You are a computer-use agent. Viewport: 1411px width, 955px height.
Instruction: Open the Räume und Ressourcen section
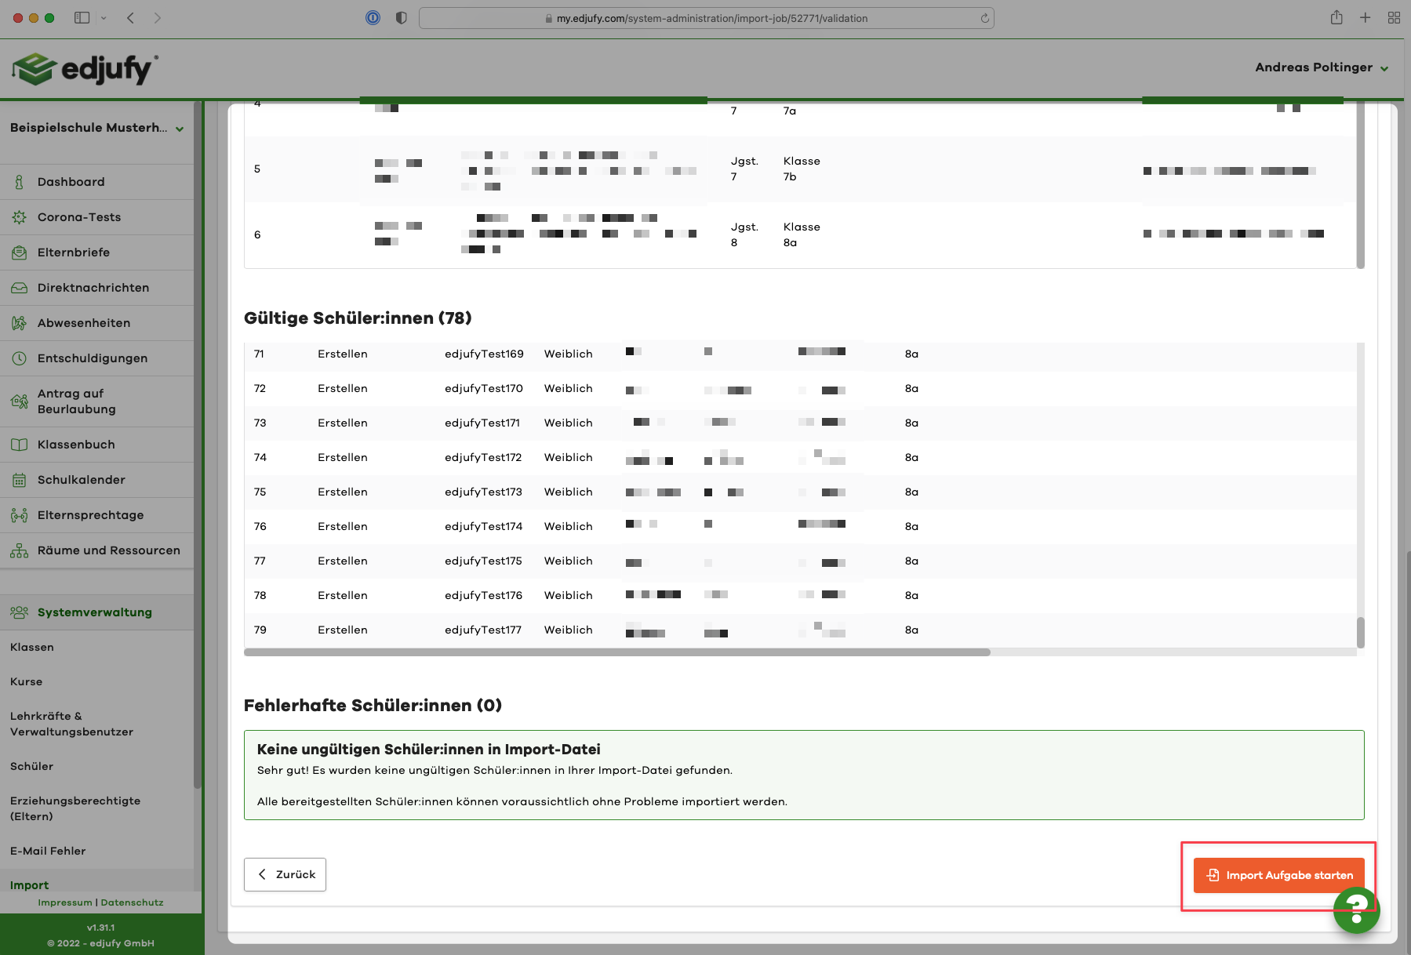(x=108, y=550)
